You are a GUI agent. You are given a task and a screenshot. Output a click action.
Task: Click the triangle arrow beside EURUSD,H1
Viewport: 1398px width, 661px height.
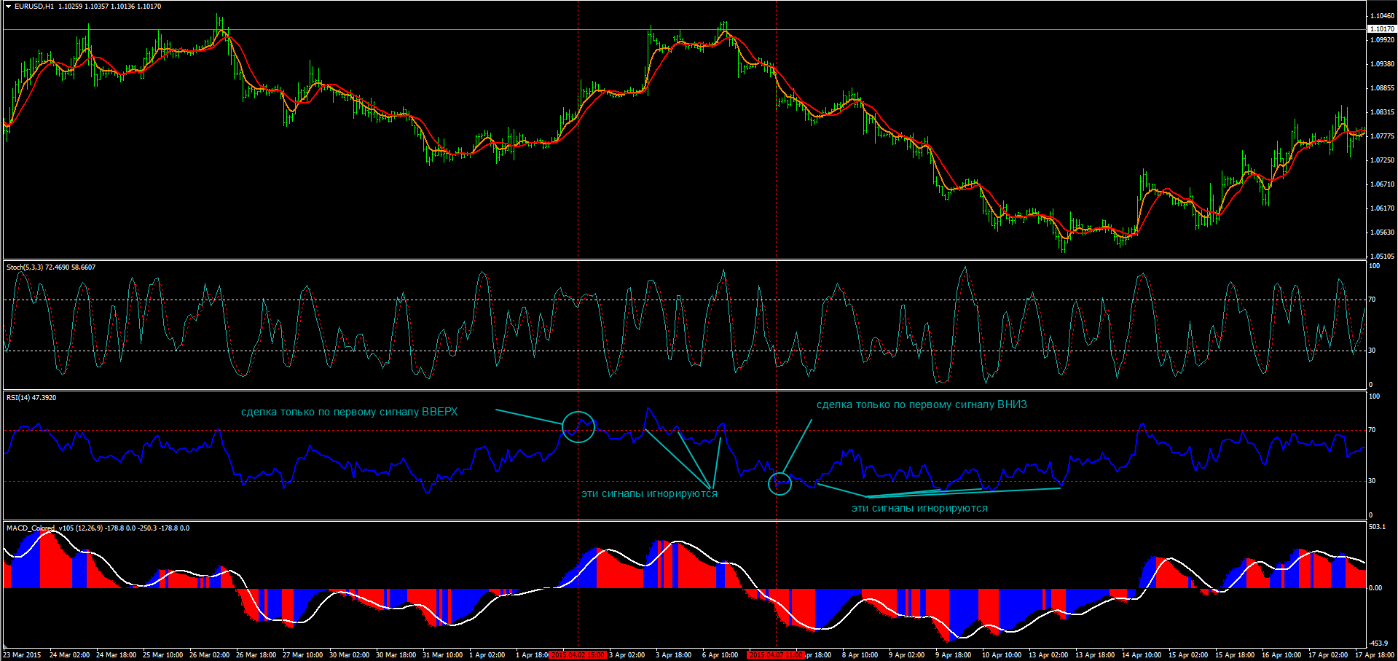click(x=8, y=7)
